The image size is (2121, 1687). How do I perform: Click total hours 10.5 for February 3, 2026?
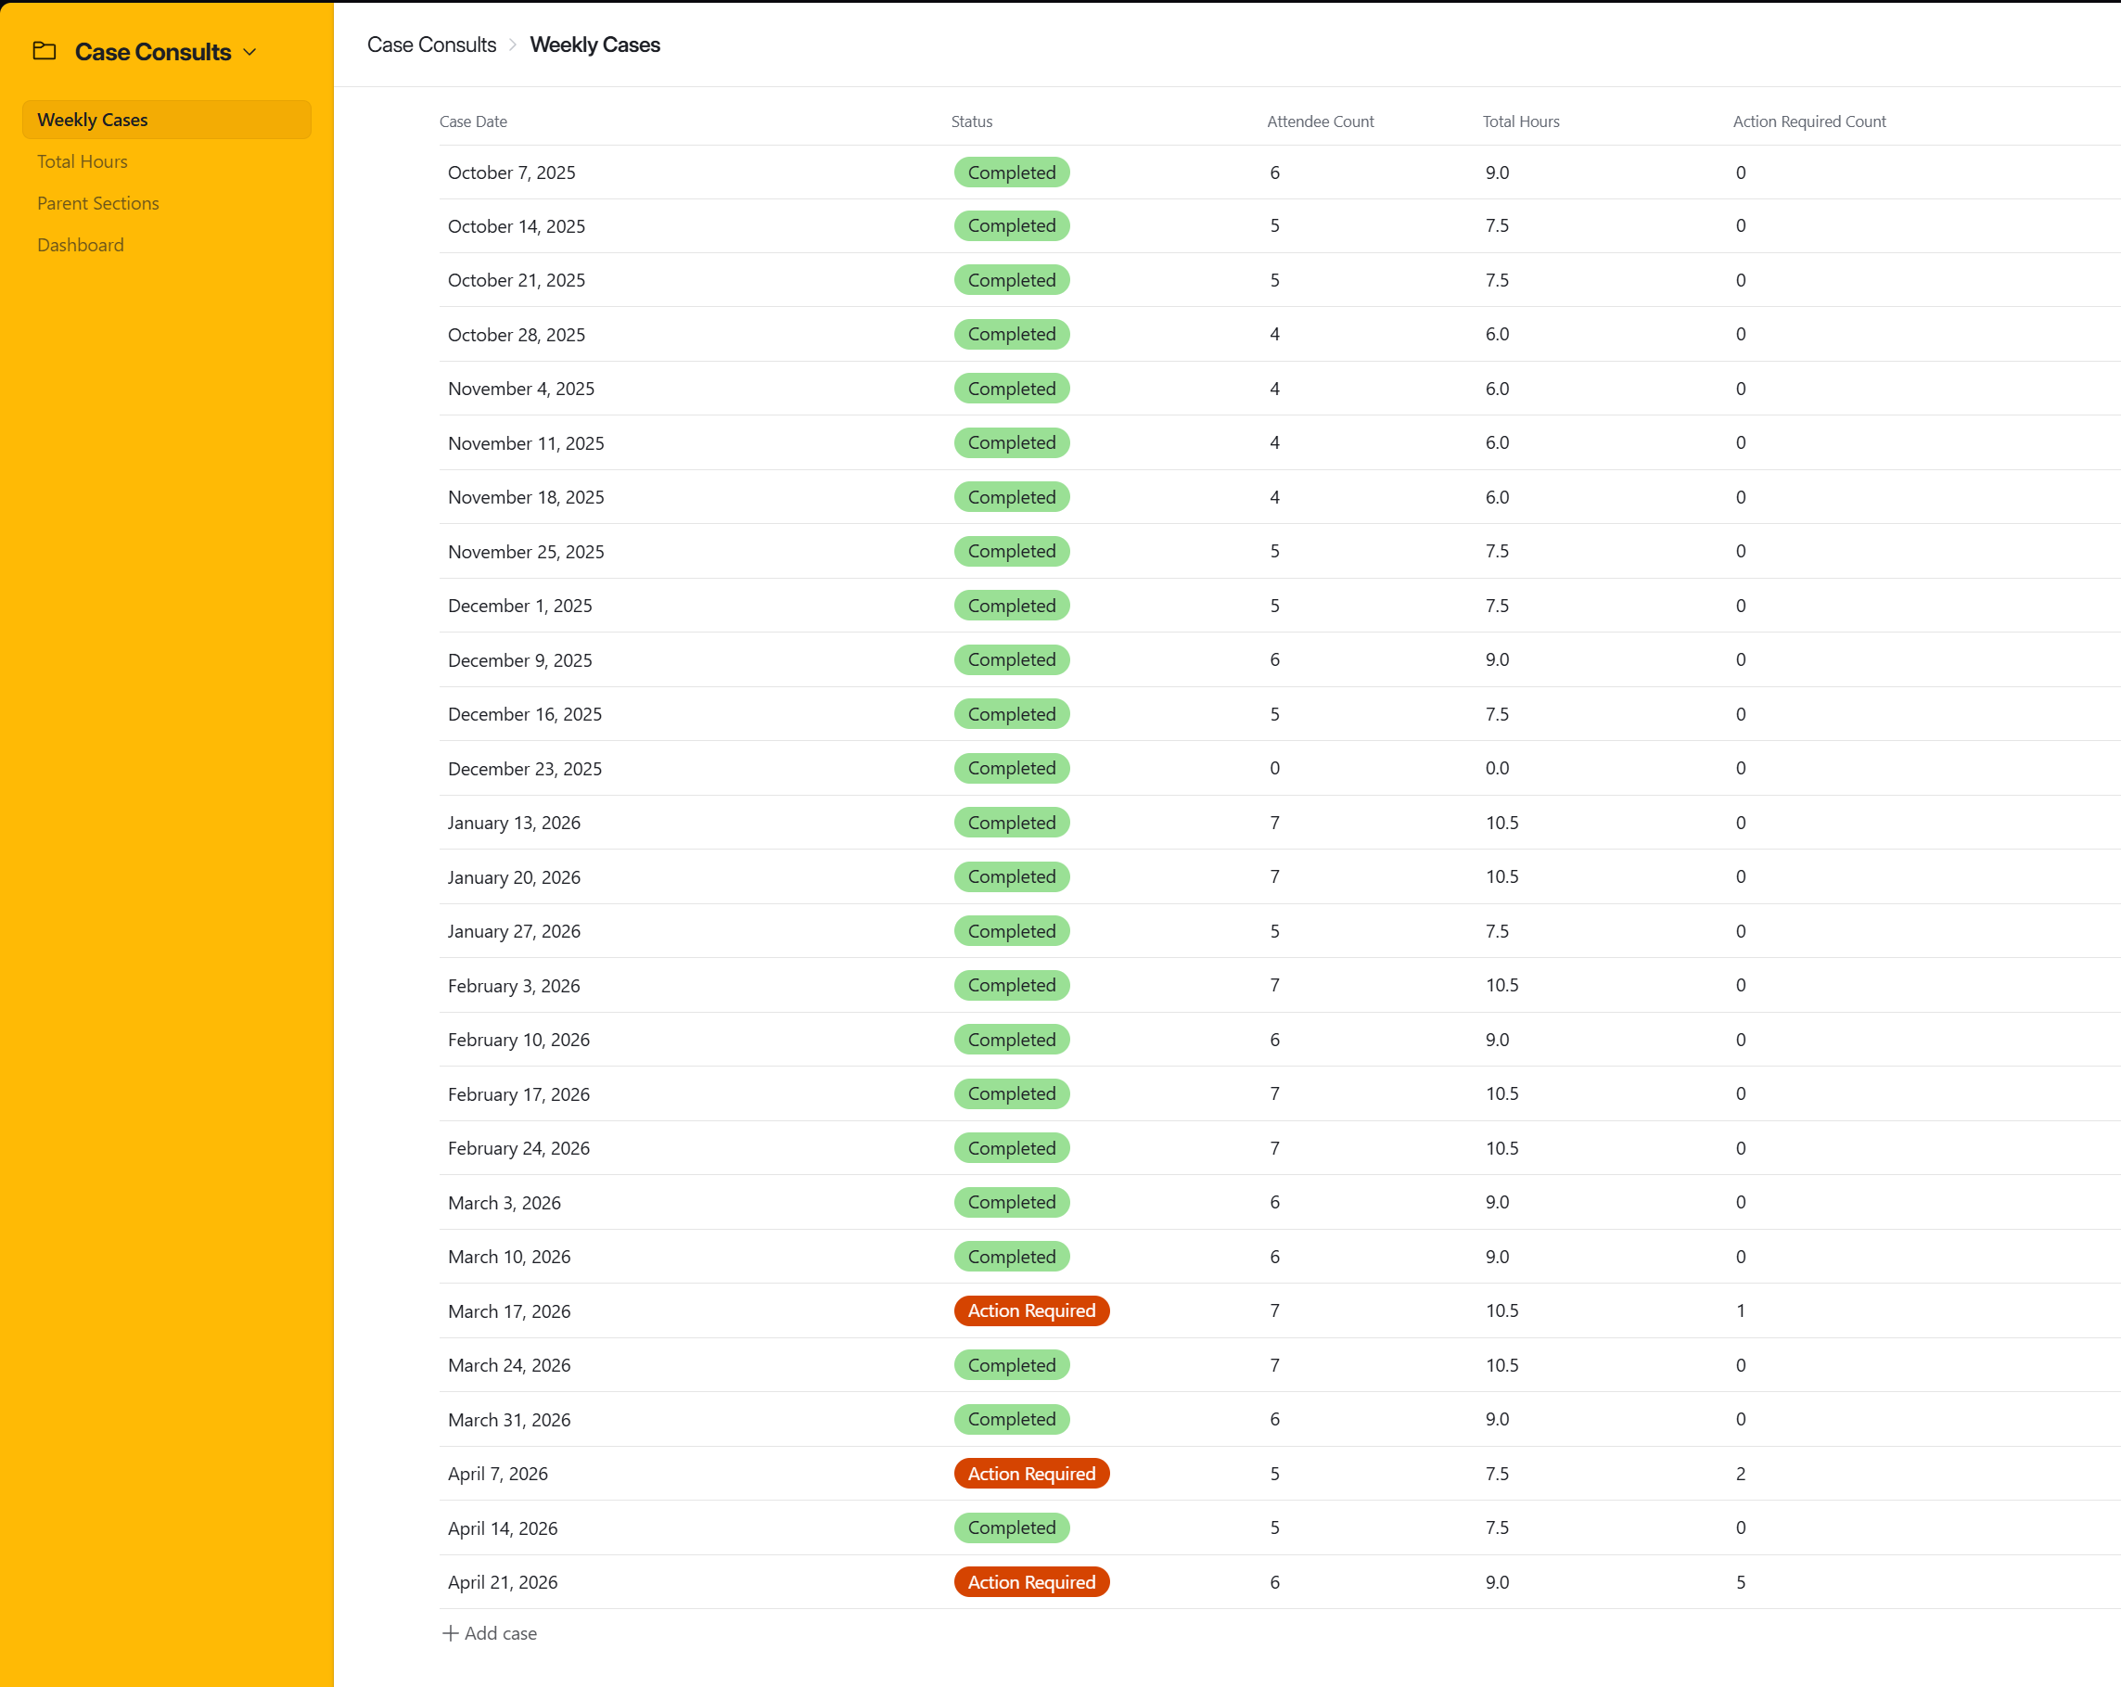point(1502,986)
